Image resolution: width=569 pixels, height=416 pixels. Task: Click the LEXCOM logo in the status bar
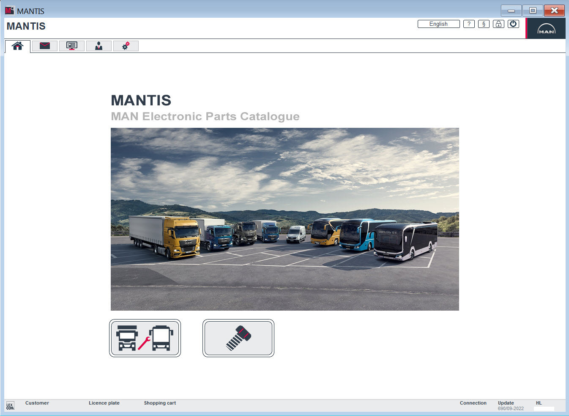[9, 405]
